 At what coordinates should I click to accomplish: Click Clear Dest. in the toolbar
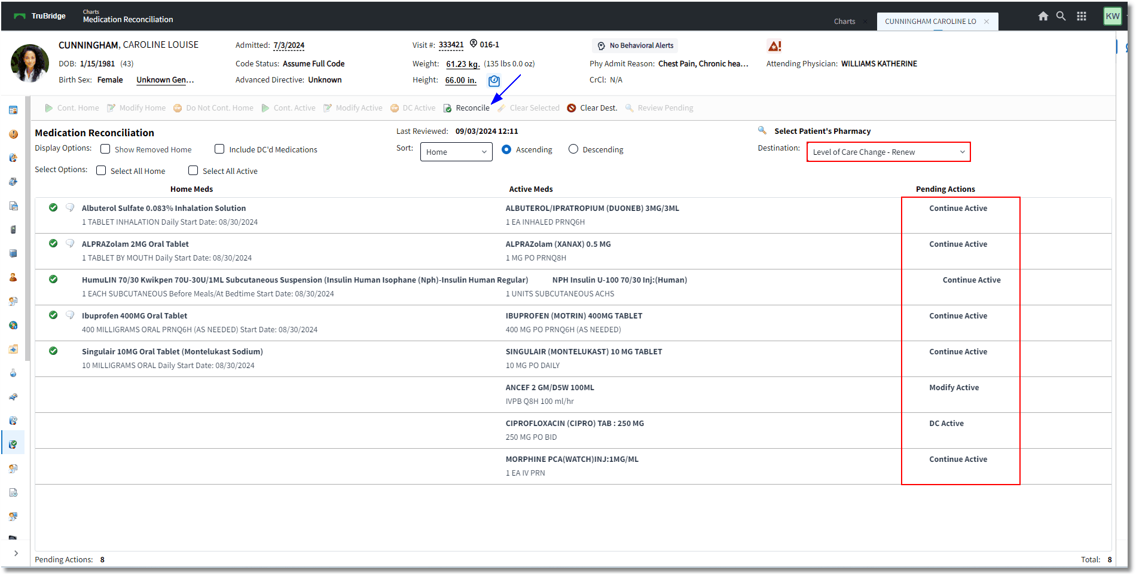(x=592, y=108)
